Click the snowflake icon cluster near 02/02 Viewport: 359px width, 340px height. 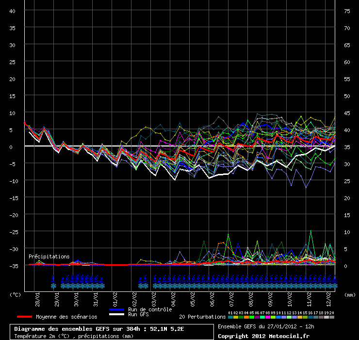[143, 282]
